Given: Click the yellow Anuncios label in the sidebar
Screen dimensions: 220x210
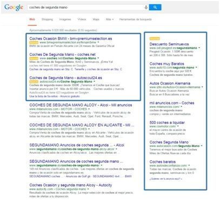Looking at the screenshot, I should pos(155,38).
